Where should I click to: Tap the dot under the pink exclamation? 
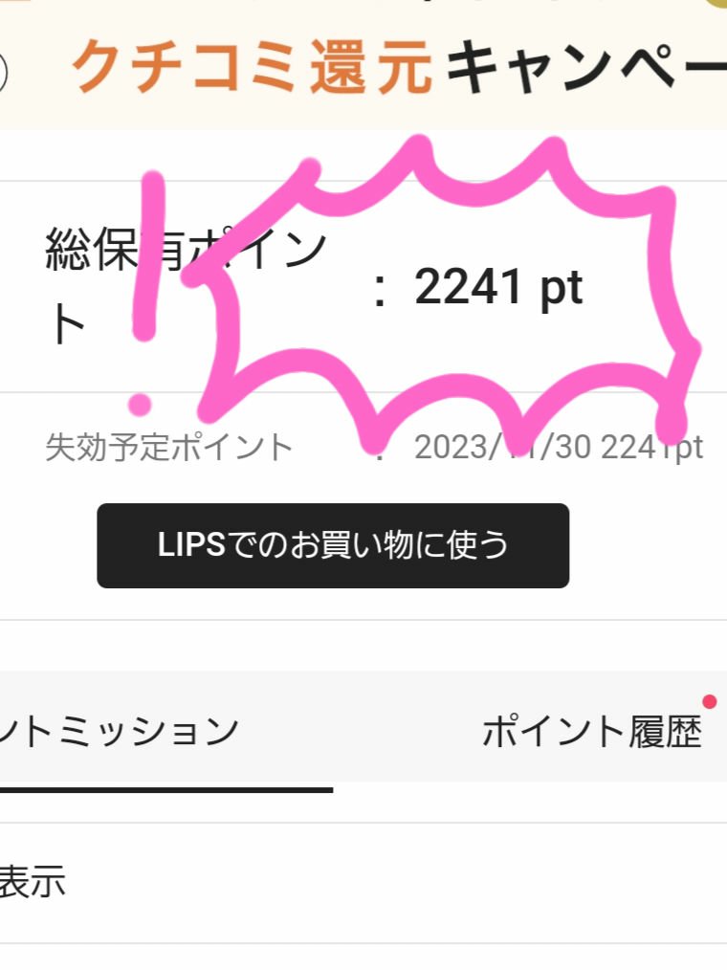pyautogui.click(x=140, y=405)
